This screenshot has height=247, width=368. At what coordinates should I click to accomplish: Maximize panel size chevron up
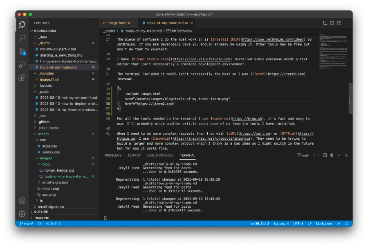coord(339,155)
